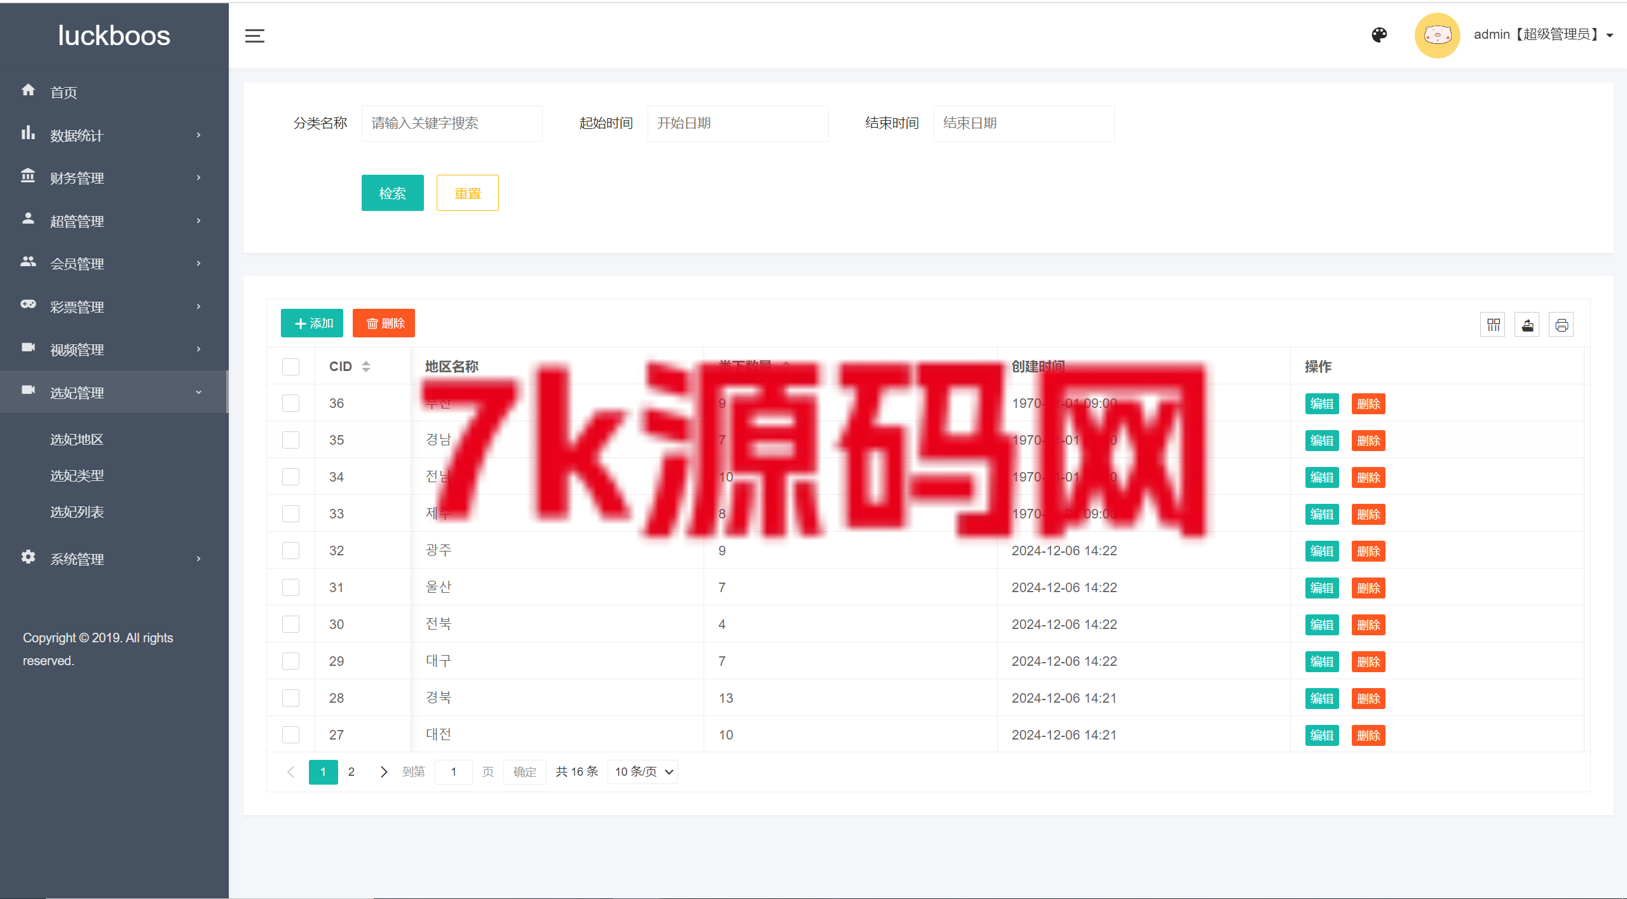Sort the table by CID arrows
This screenshot has height=899, width=1627.
pos(366,367)
